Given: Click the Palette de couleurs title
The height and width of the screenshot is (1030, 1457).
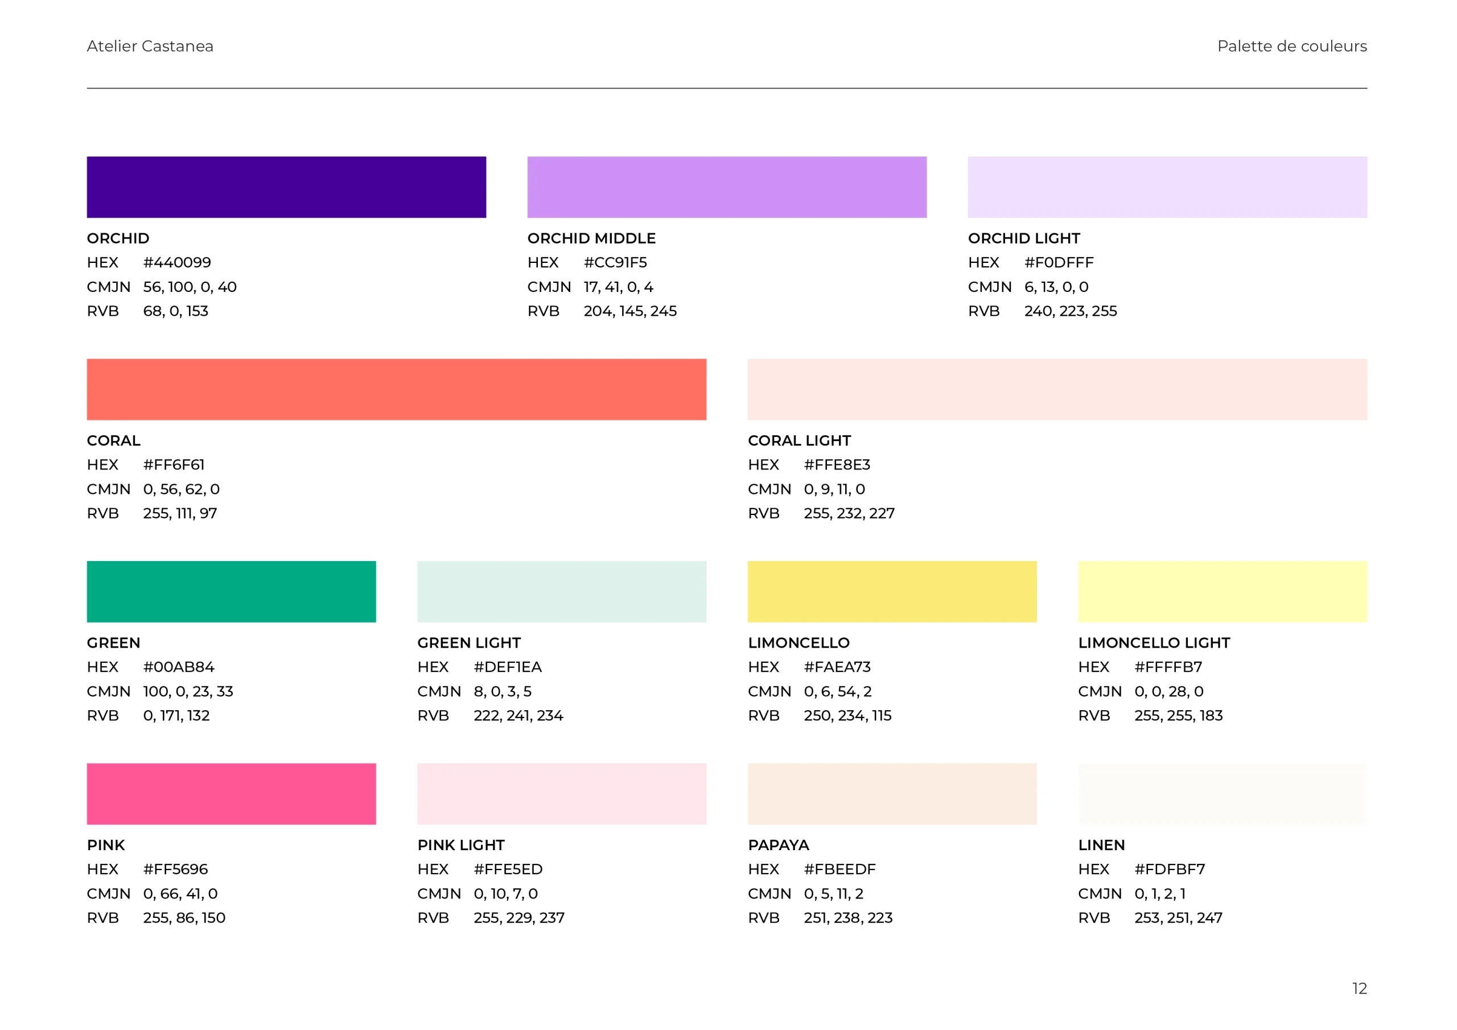Looking at the screenshot, I should (x=1291, y=46).
